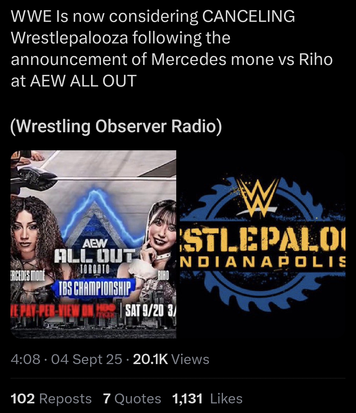Select the Wrestling Observer Radio text
Screen dimensions: 356x413
[116, 126]
